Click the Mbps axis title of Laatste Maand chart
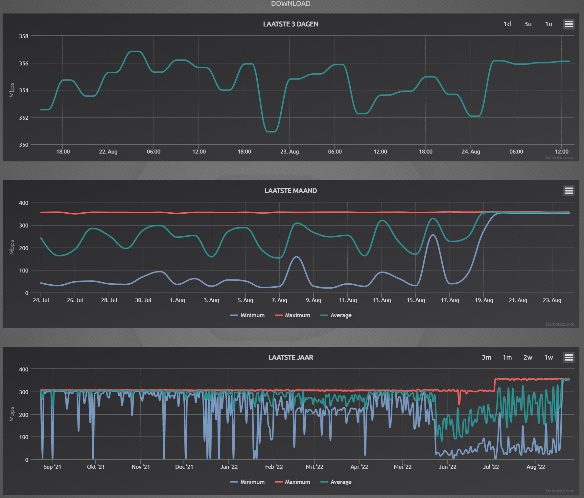 (12, 248)
